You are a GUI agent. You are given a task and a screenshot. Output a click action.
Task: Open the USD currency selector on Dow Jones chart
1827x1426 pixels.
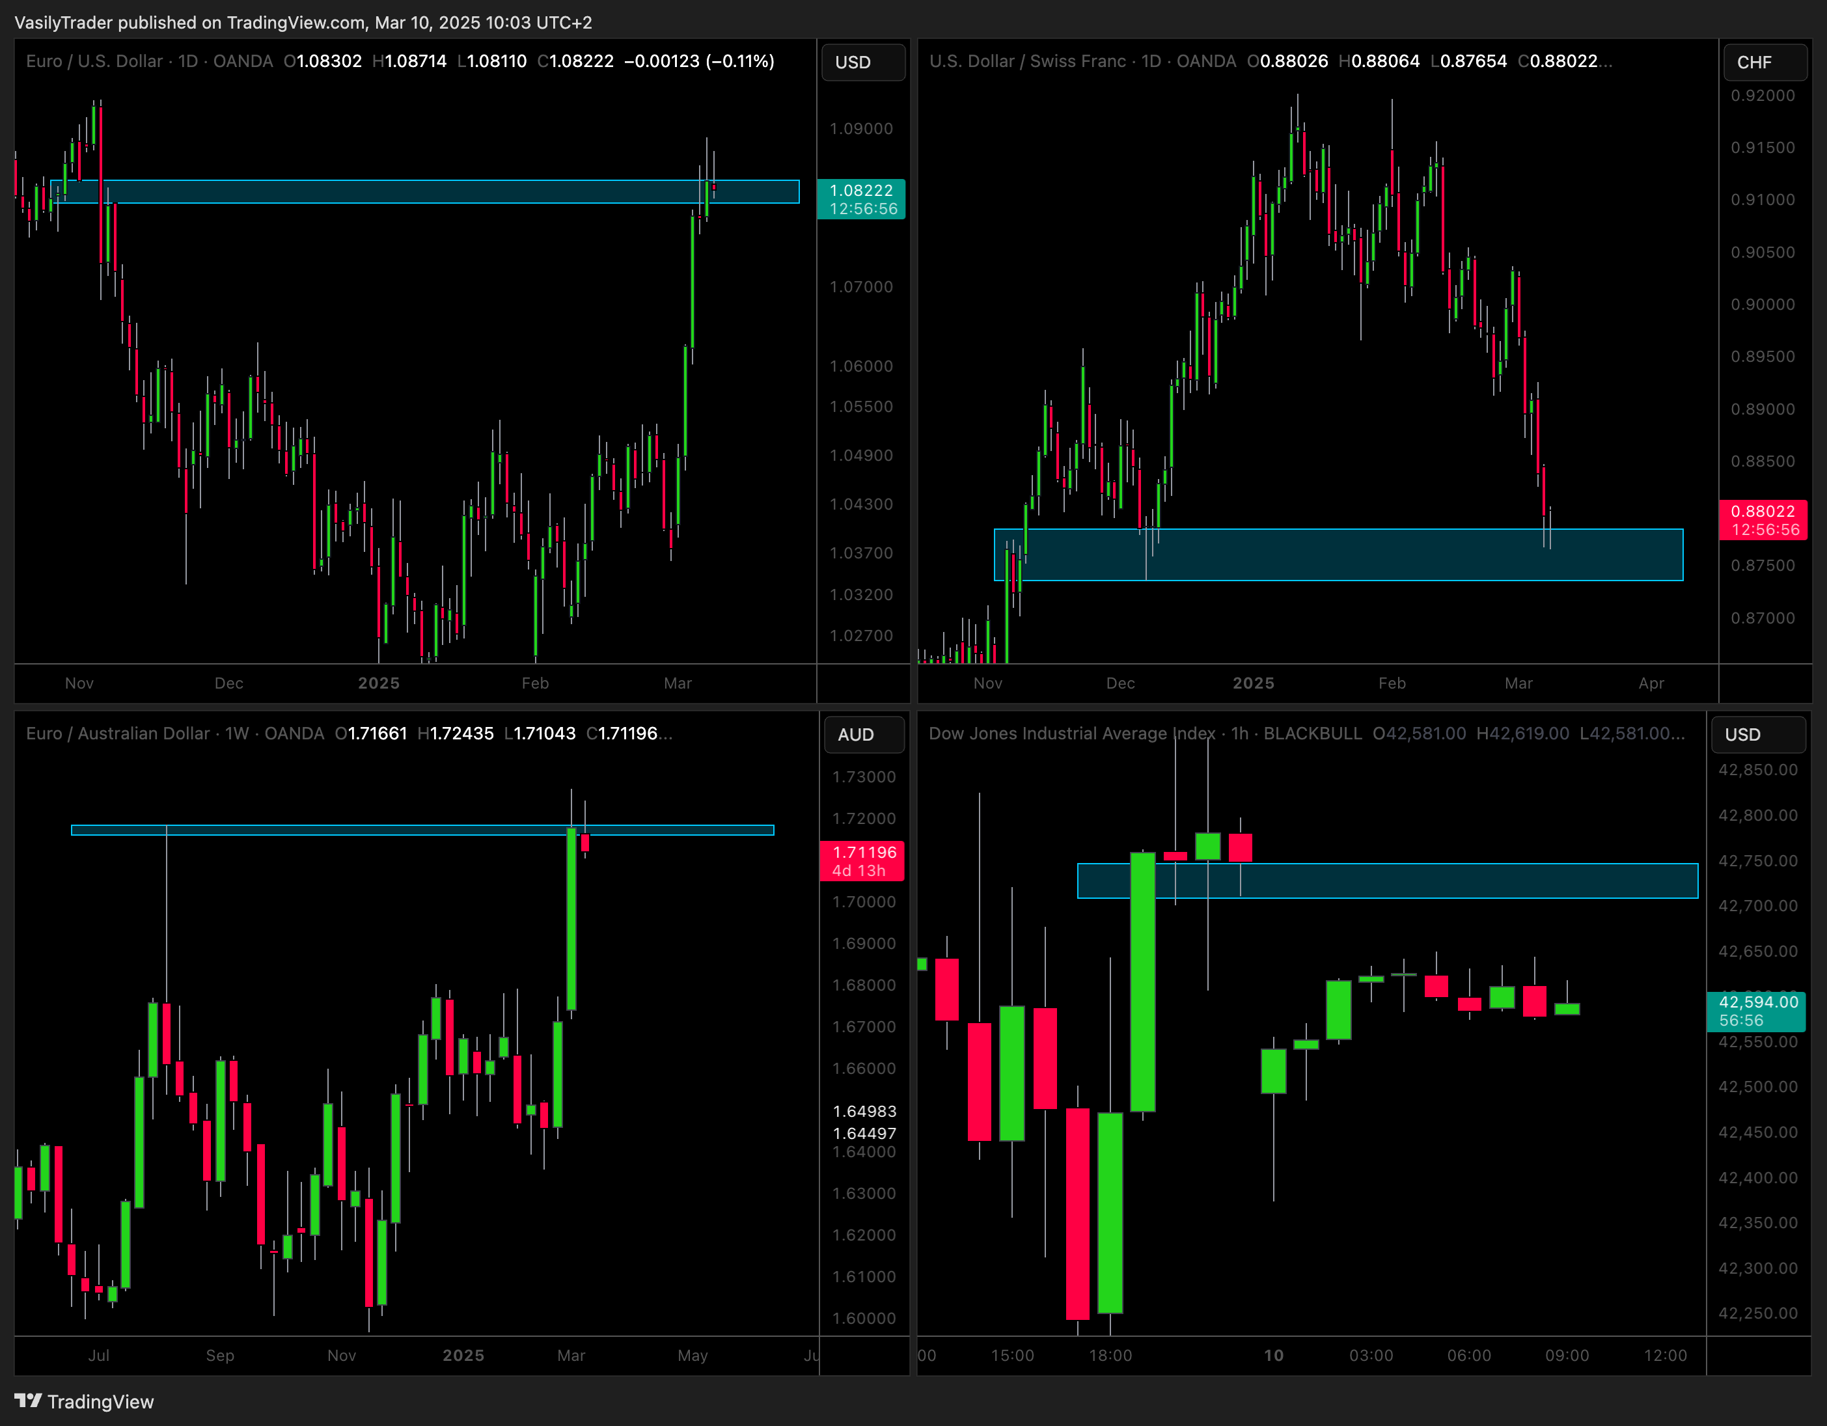[1757, 734]
